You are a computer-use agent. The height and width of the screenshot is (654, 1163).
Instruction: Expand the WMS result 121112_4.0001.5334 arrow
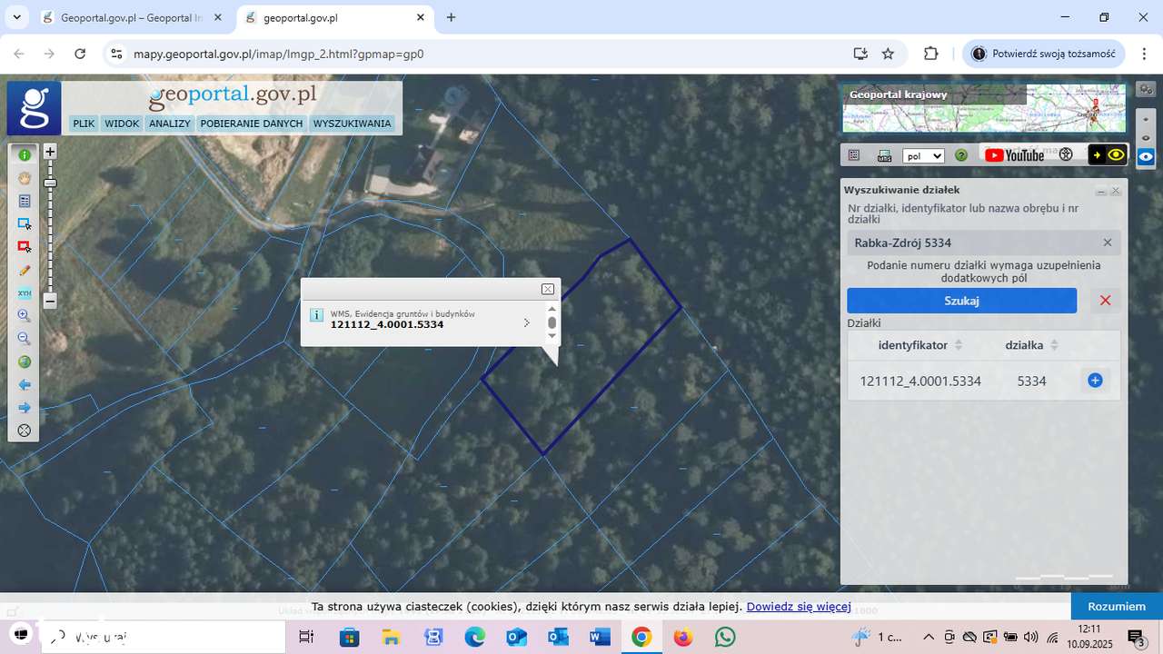coord(527,322)
